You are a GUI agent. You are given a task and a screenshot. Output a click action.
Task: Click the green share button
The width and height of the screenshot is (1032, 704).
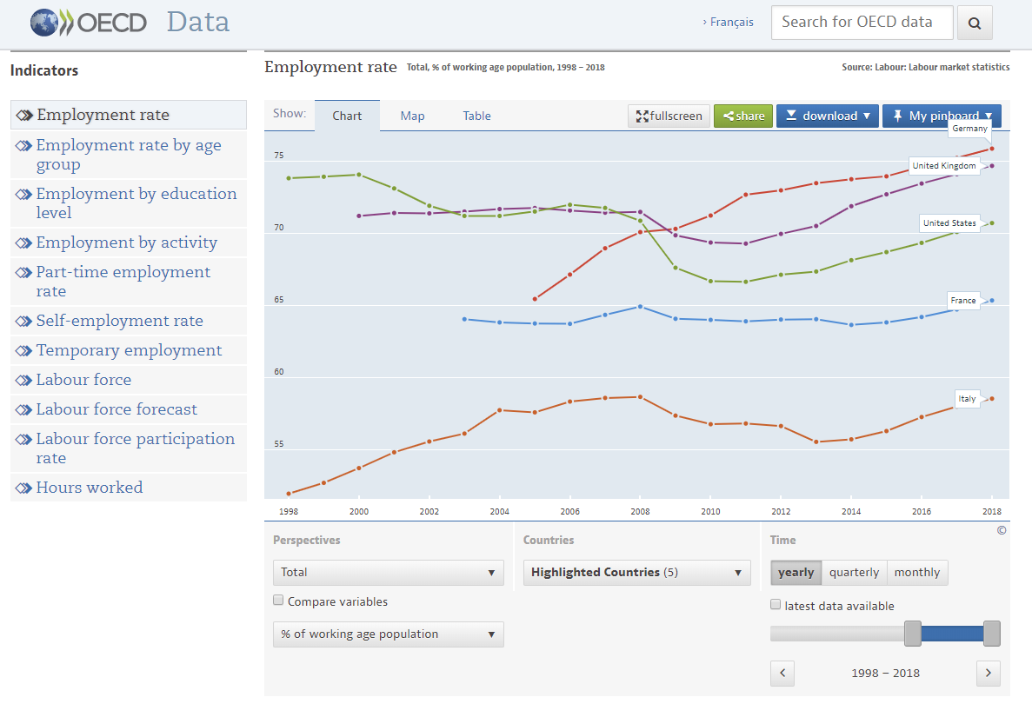(742, 116)
